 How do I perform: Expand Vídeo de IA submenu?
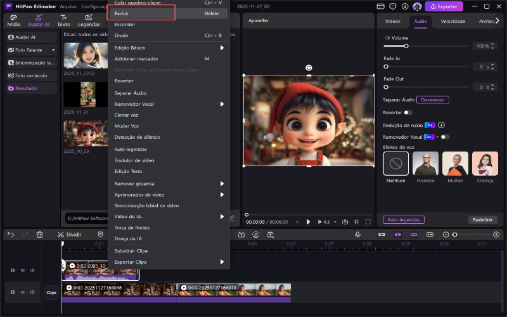coord(222,217)
